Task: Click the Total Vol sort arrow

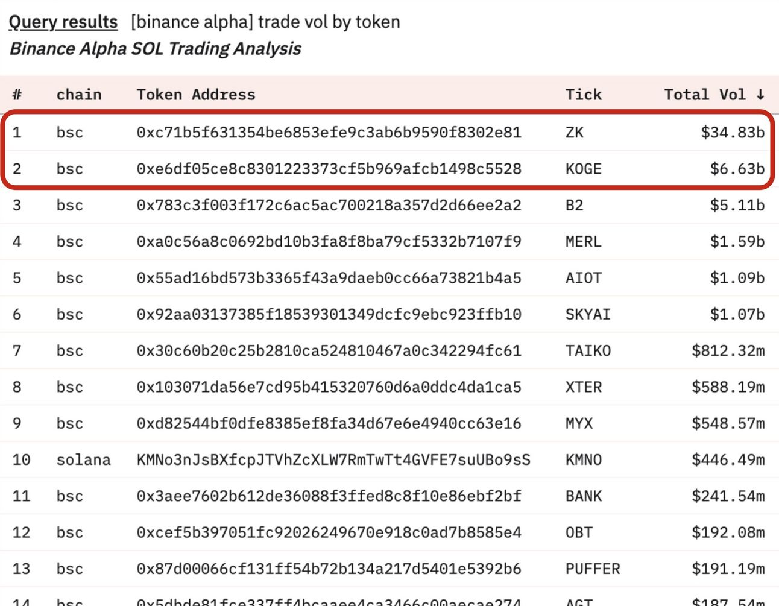Action: (760, 95)
